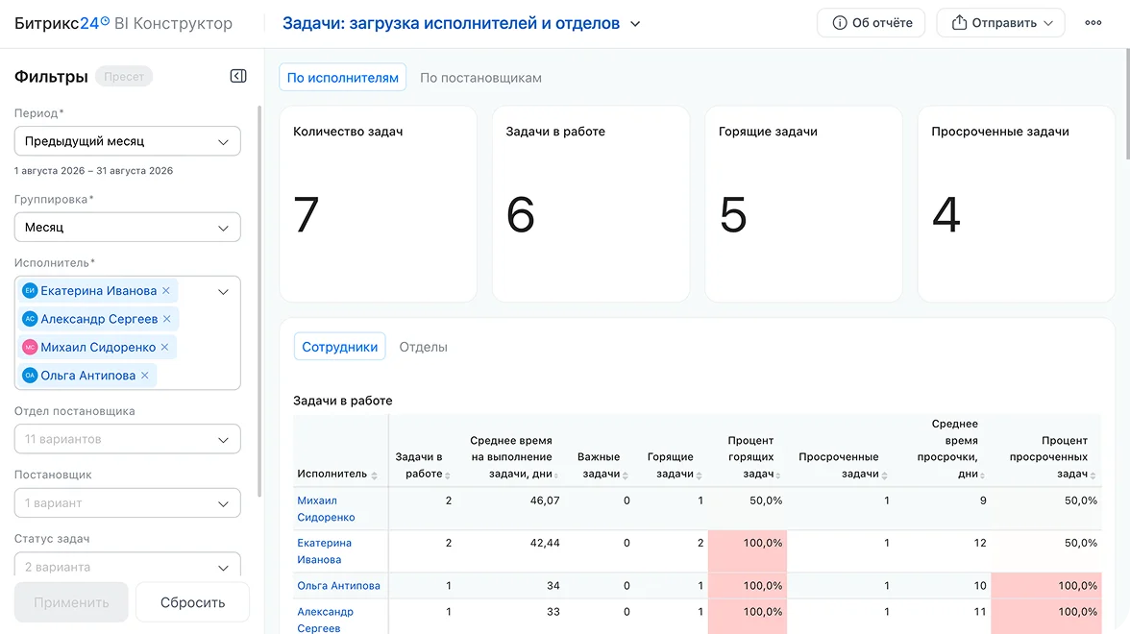Open the Период dropdown
Screen dimensions: 1130x634
coord(128,141)
